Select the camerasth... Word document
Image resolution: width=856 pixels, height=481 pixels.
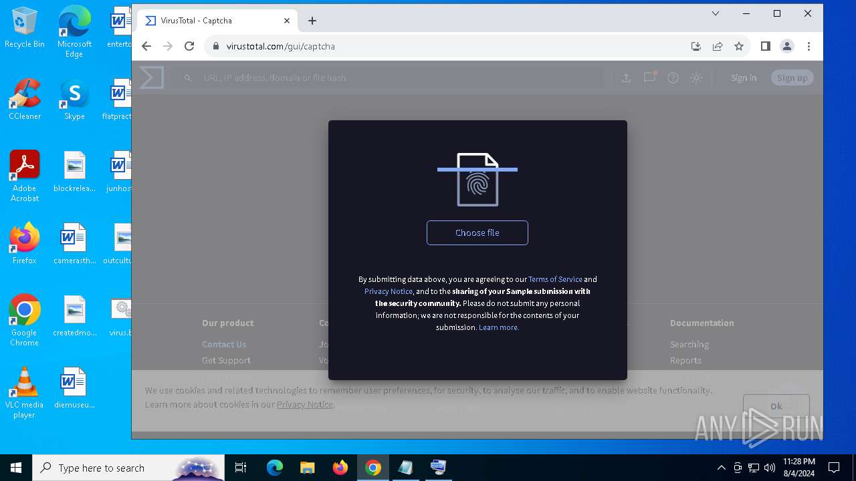coord(74,244)
